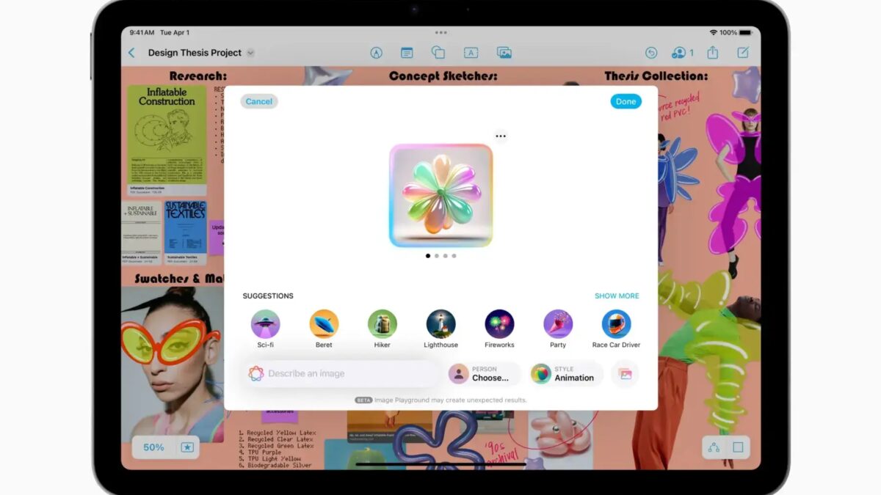The height and width of the screenshot is (495, 881).
Task: Cancel the Image Playground sheet
Action: pyautogui.click(x=258, y=101)
